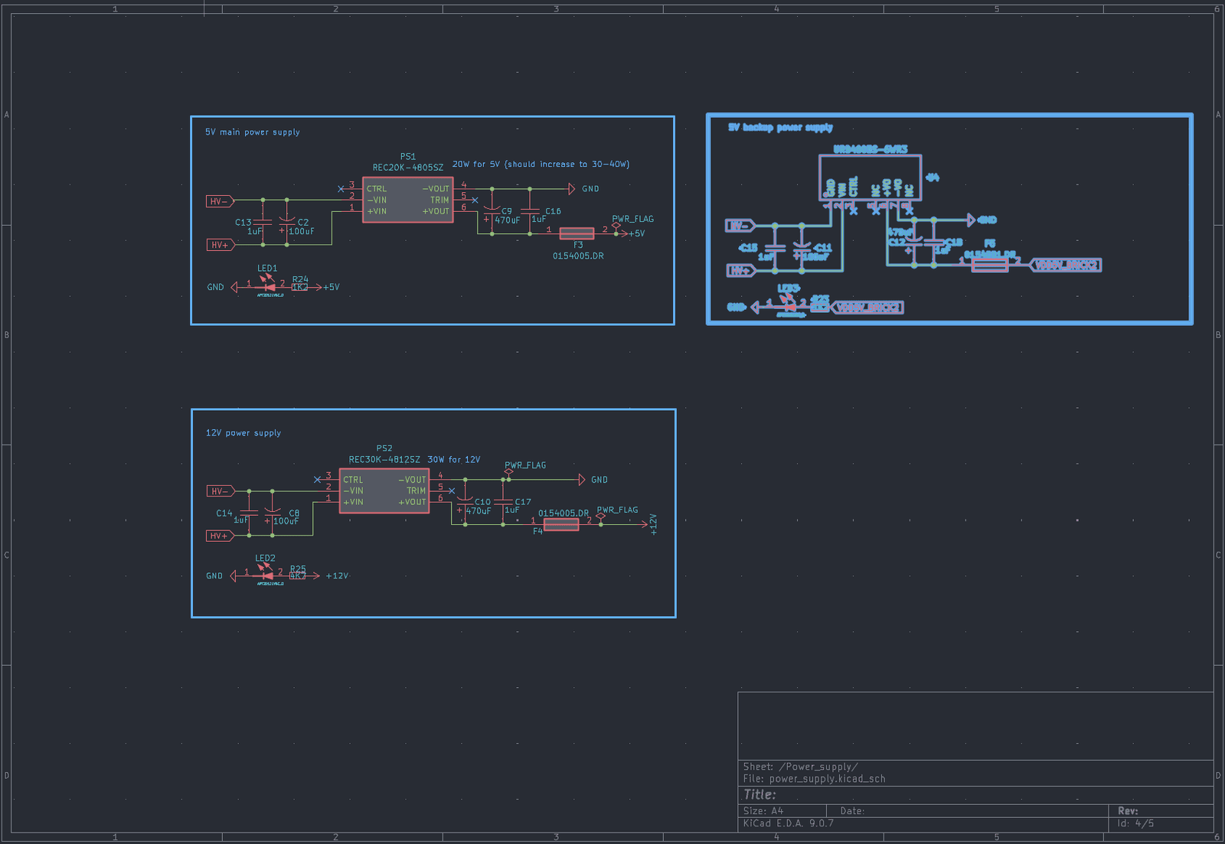This screenshot has width=1225, height=844.
Task: Select capacitor C17 1uF symbol
Action: [x=503, y=502]
